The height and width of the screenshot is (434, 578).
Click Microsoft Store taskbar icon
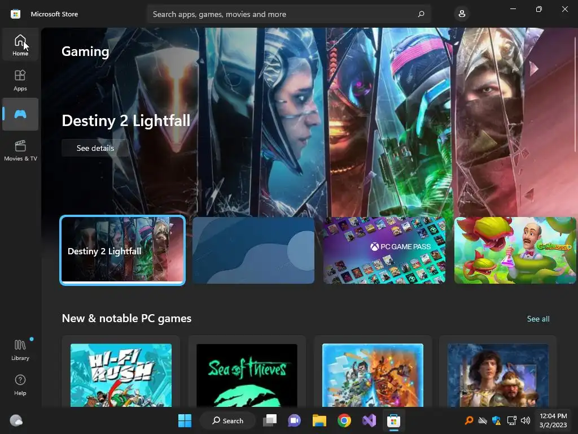(x=393, y=420)
